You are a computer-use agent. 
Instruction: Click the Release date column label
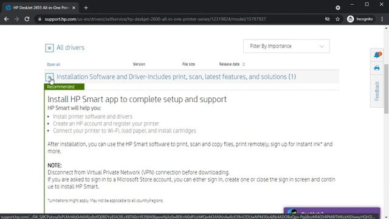[229, 64]
